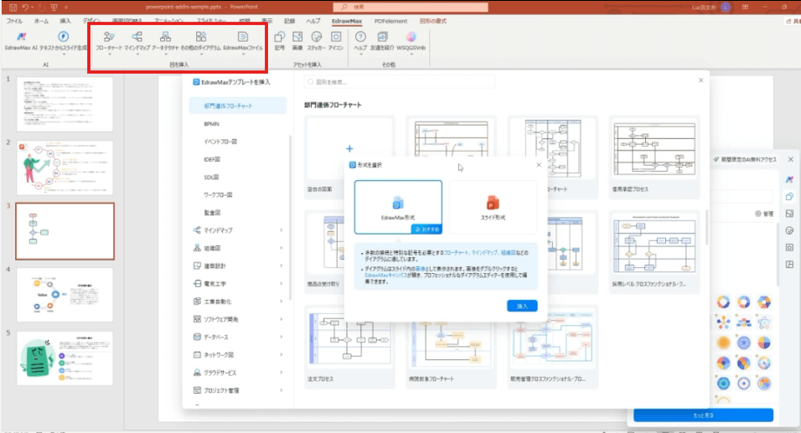Screen dimensions: 801x433
Task: Open the 信用承認プロセス template
Action: pos(654,157)
